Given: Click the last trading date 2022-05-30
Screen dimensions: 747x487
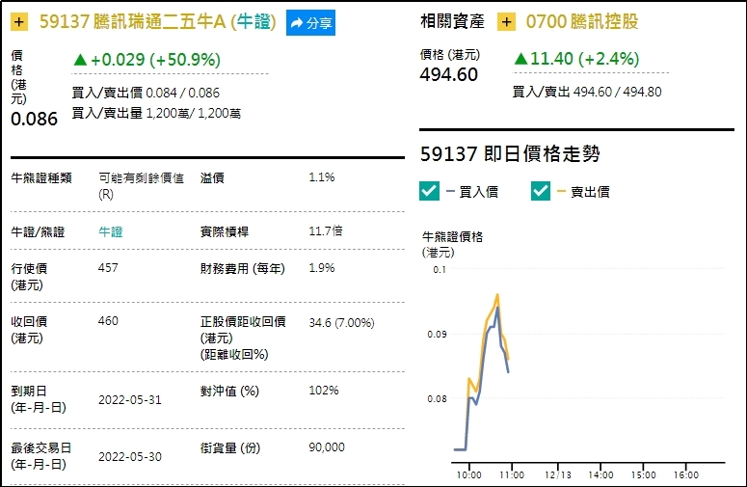Looking at the screenshot, I should pyautogui.click(x=129, y=457).
